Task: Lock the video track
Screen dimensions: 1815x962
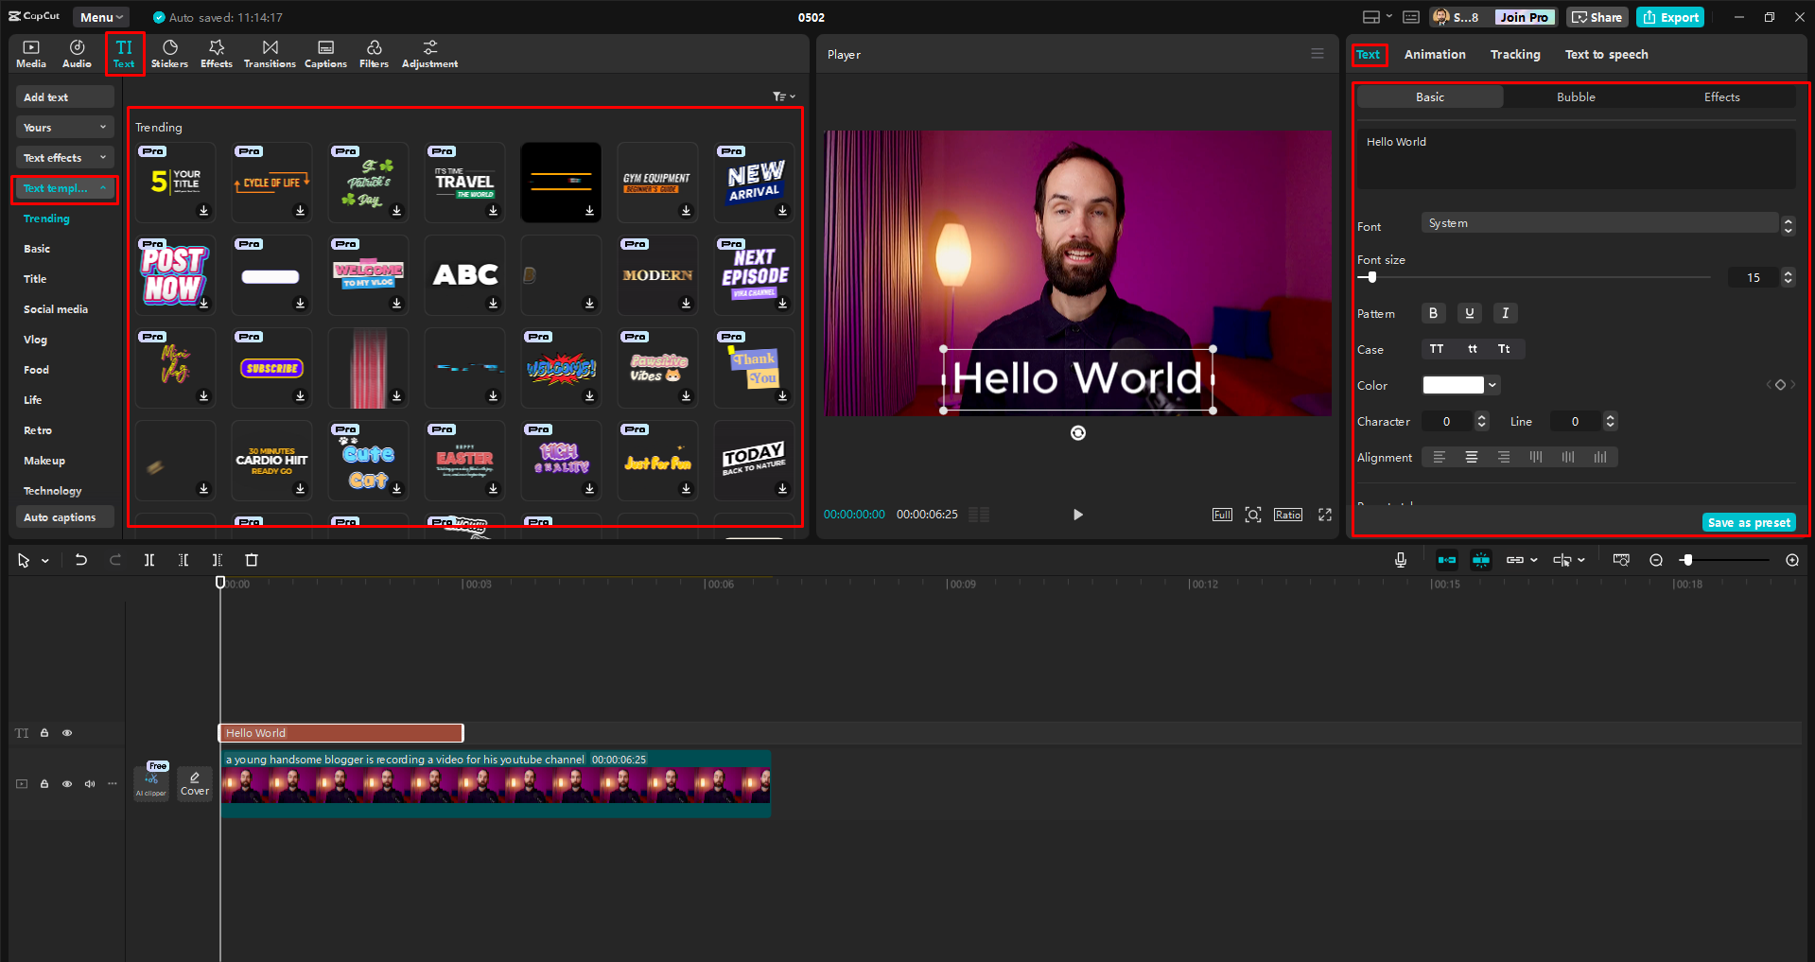Action: coord(44,783)
